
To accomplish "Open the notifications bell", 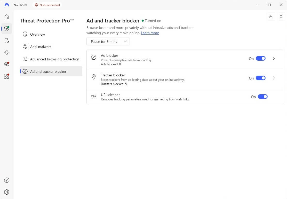I will pos(281,17).
